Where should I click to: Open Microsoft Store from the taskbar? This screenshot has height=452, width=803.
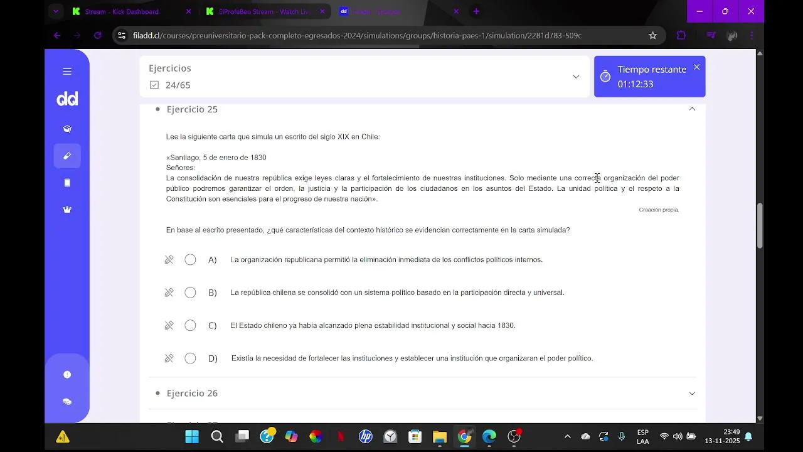415,437
